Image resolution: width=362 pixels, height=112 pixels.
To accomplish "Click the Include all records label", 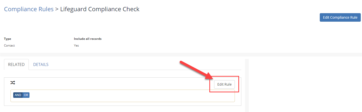I will coord(88,39).
